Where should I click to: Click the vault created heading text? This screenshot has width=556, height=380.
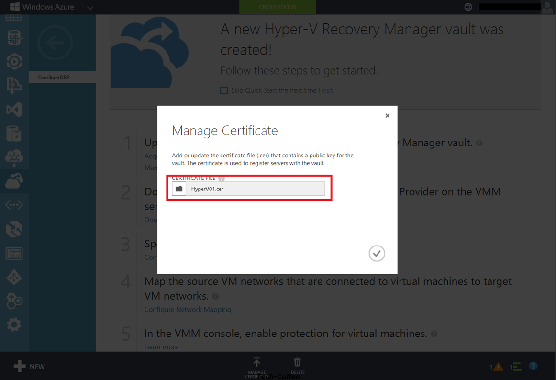coord(362,39)
